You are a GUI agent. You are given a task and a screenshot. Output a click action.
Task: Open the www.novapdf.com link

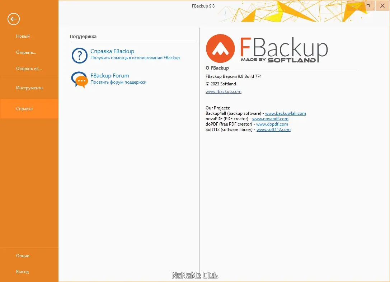[271, 119]
